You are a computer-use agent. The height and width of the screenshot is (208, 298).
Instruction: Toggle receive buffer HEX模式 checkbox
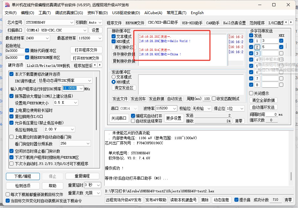click(114, 41)
